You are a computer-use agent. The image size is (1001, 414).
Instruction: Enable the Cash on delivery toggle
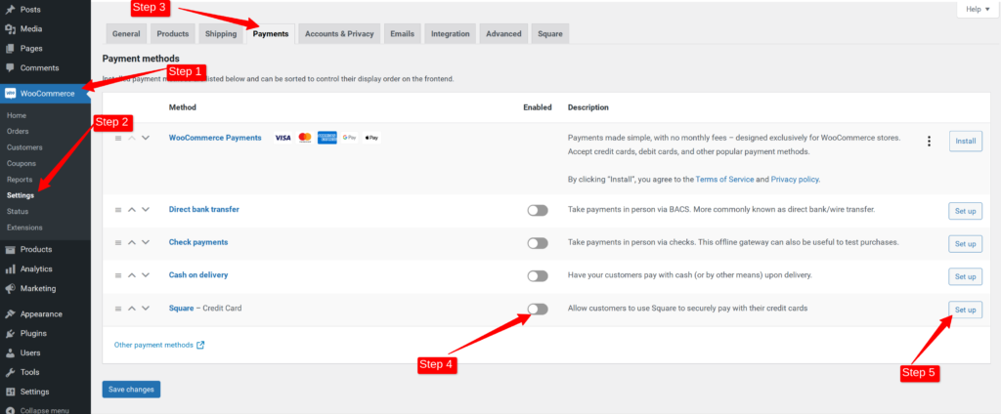(x=538, y=276)
